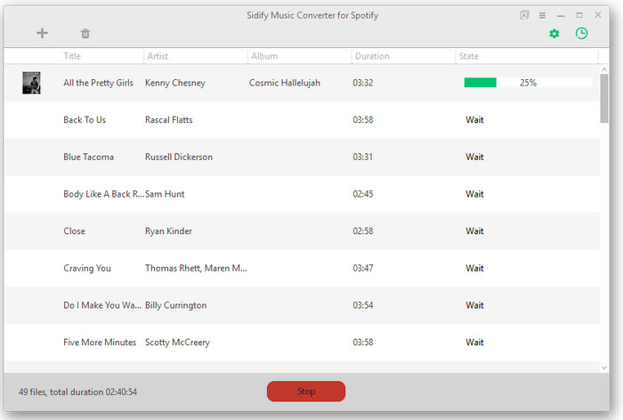The height and width of the screenshot is (420, 623).
Task: Select the song Back To Us
Action: coord(85,119)
